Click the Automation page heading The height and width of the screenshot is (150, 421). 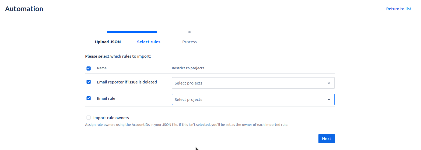[x=24, y=9]
